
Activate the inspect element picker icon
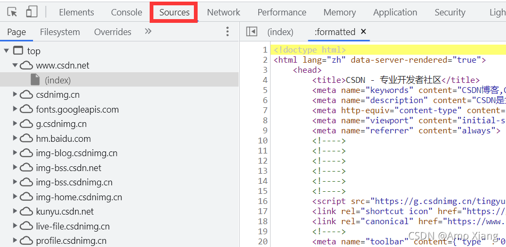click(12, 12)
